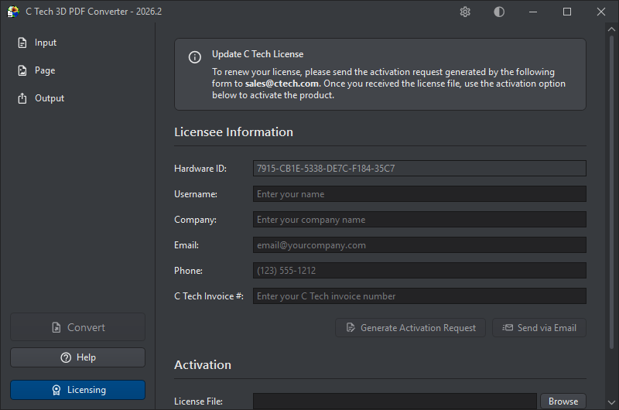This screenshot has height=410, width=619.
Task: Click sales@ctech.com email text
Action: tap(282, 84)
